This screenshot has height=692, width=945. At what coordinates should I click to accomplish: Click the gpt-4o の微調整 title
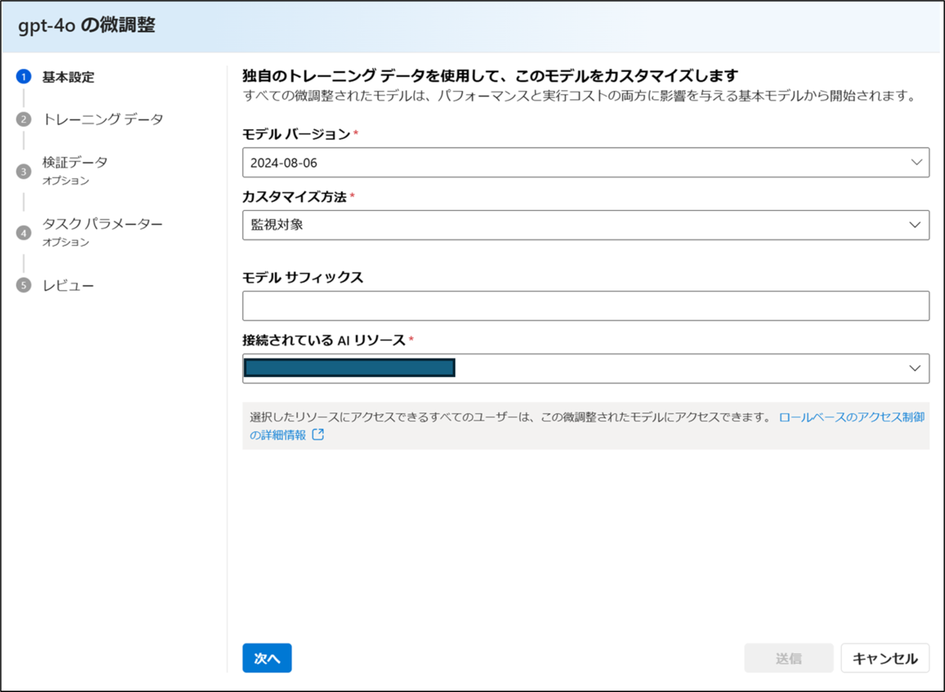[x=87, y=26]
